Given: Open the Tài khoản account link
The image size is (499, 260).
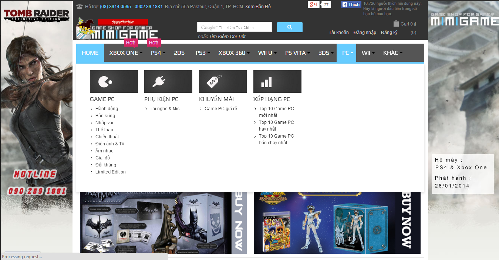Looking at the screenshot, I should pos(339,33).
